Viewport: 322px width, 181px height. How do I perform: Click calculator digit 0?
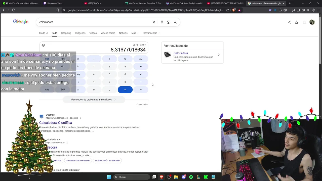[x=94, y=90]
